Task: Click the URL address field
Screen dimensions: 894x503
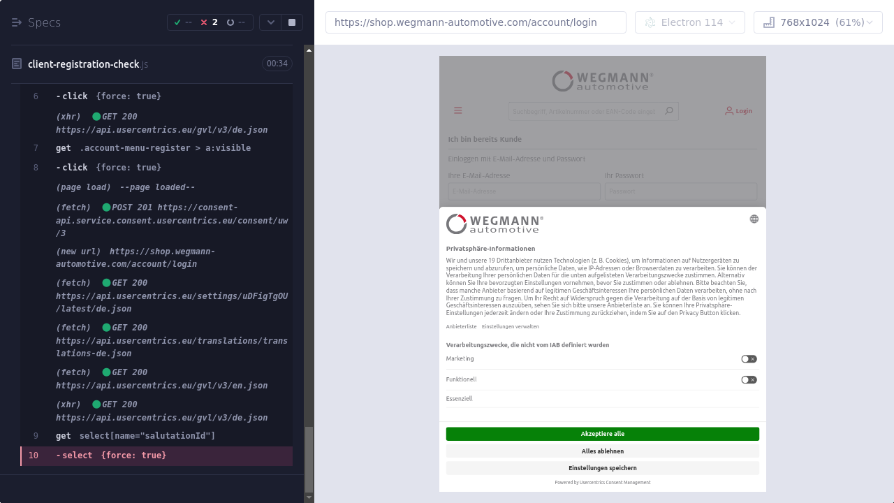Action: point(476,22)
